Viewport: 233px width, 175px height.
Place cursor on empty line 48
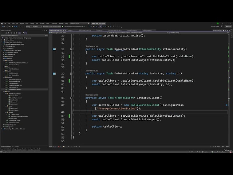pos(150,112)
